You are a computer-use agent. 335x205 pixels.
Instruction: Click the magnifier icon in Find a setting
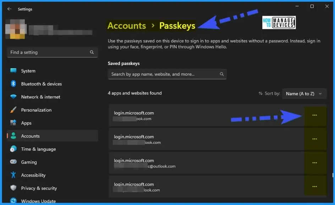[x=92, y=52]
